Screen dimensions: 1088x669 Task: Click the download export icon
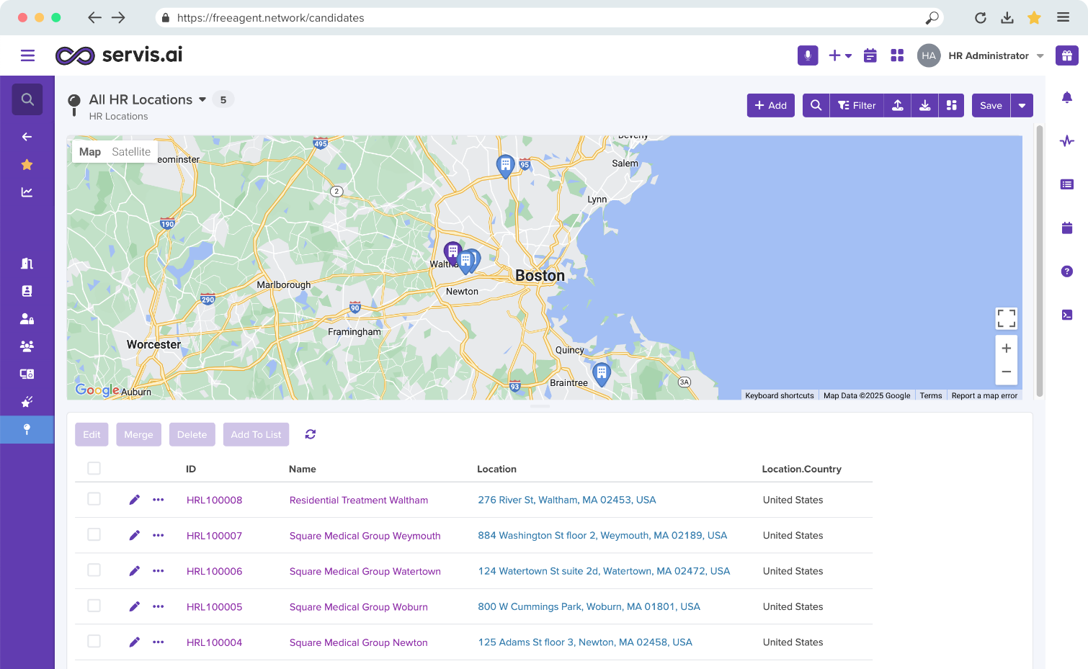click(x=924, y=105)
